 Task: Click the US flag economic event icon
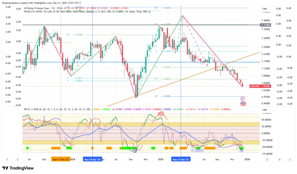tap(242, 104)
